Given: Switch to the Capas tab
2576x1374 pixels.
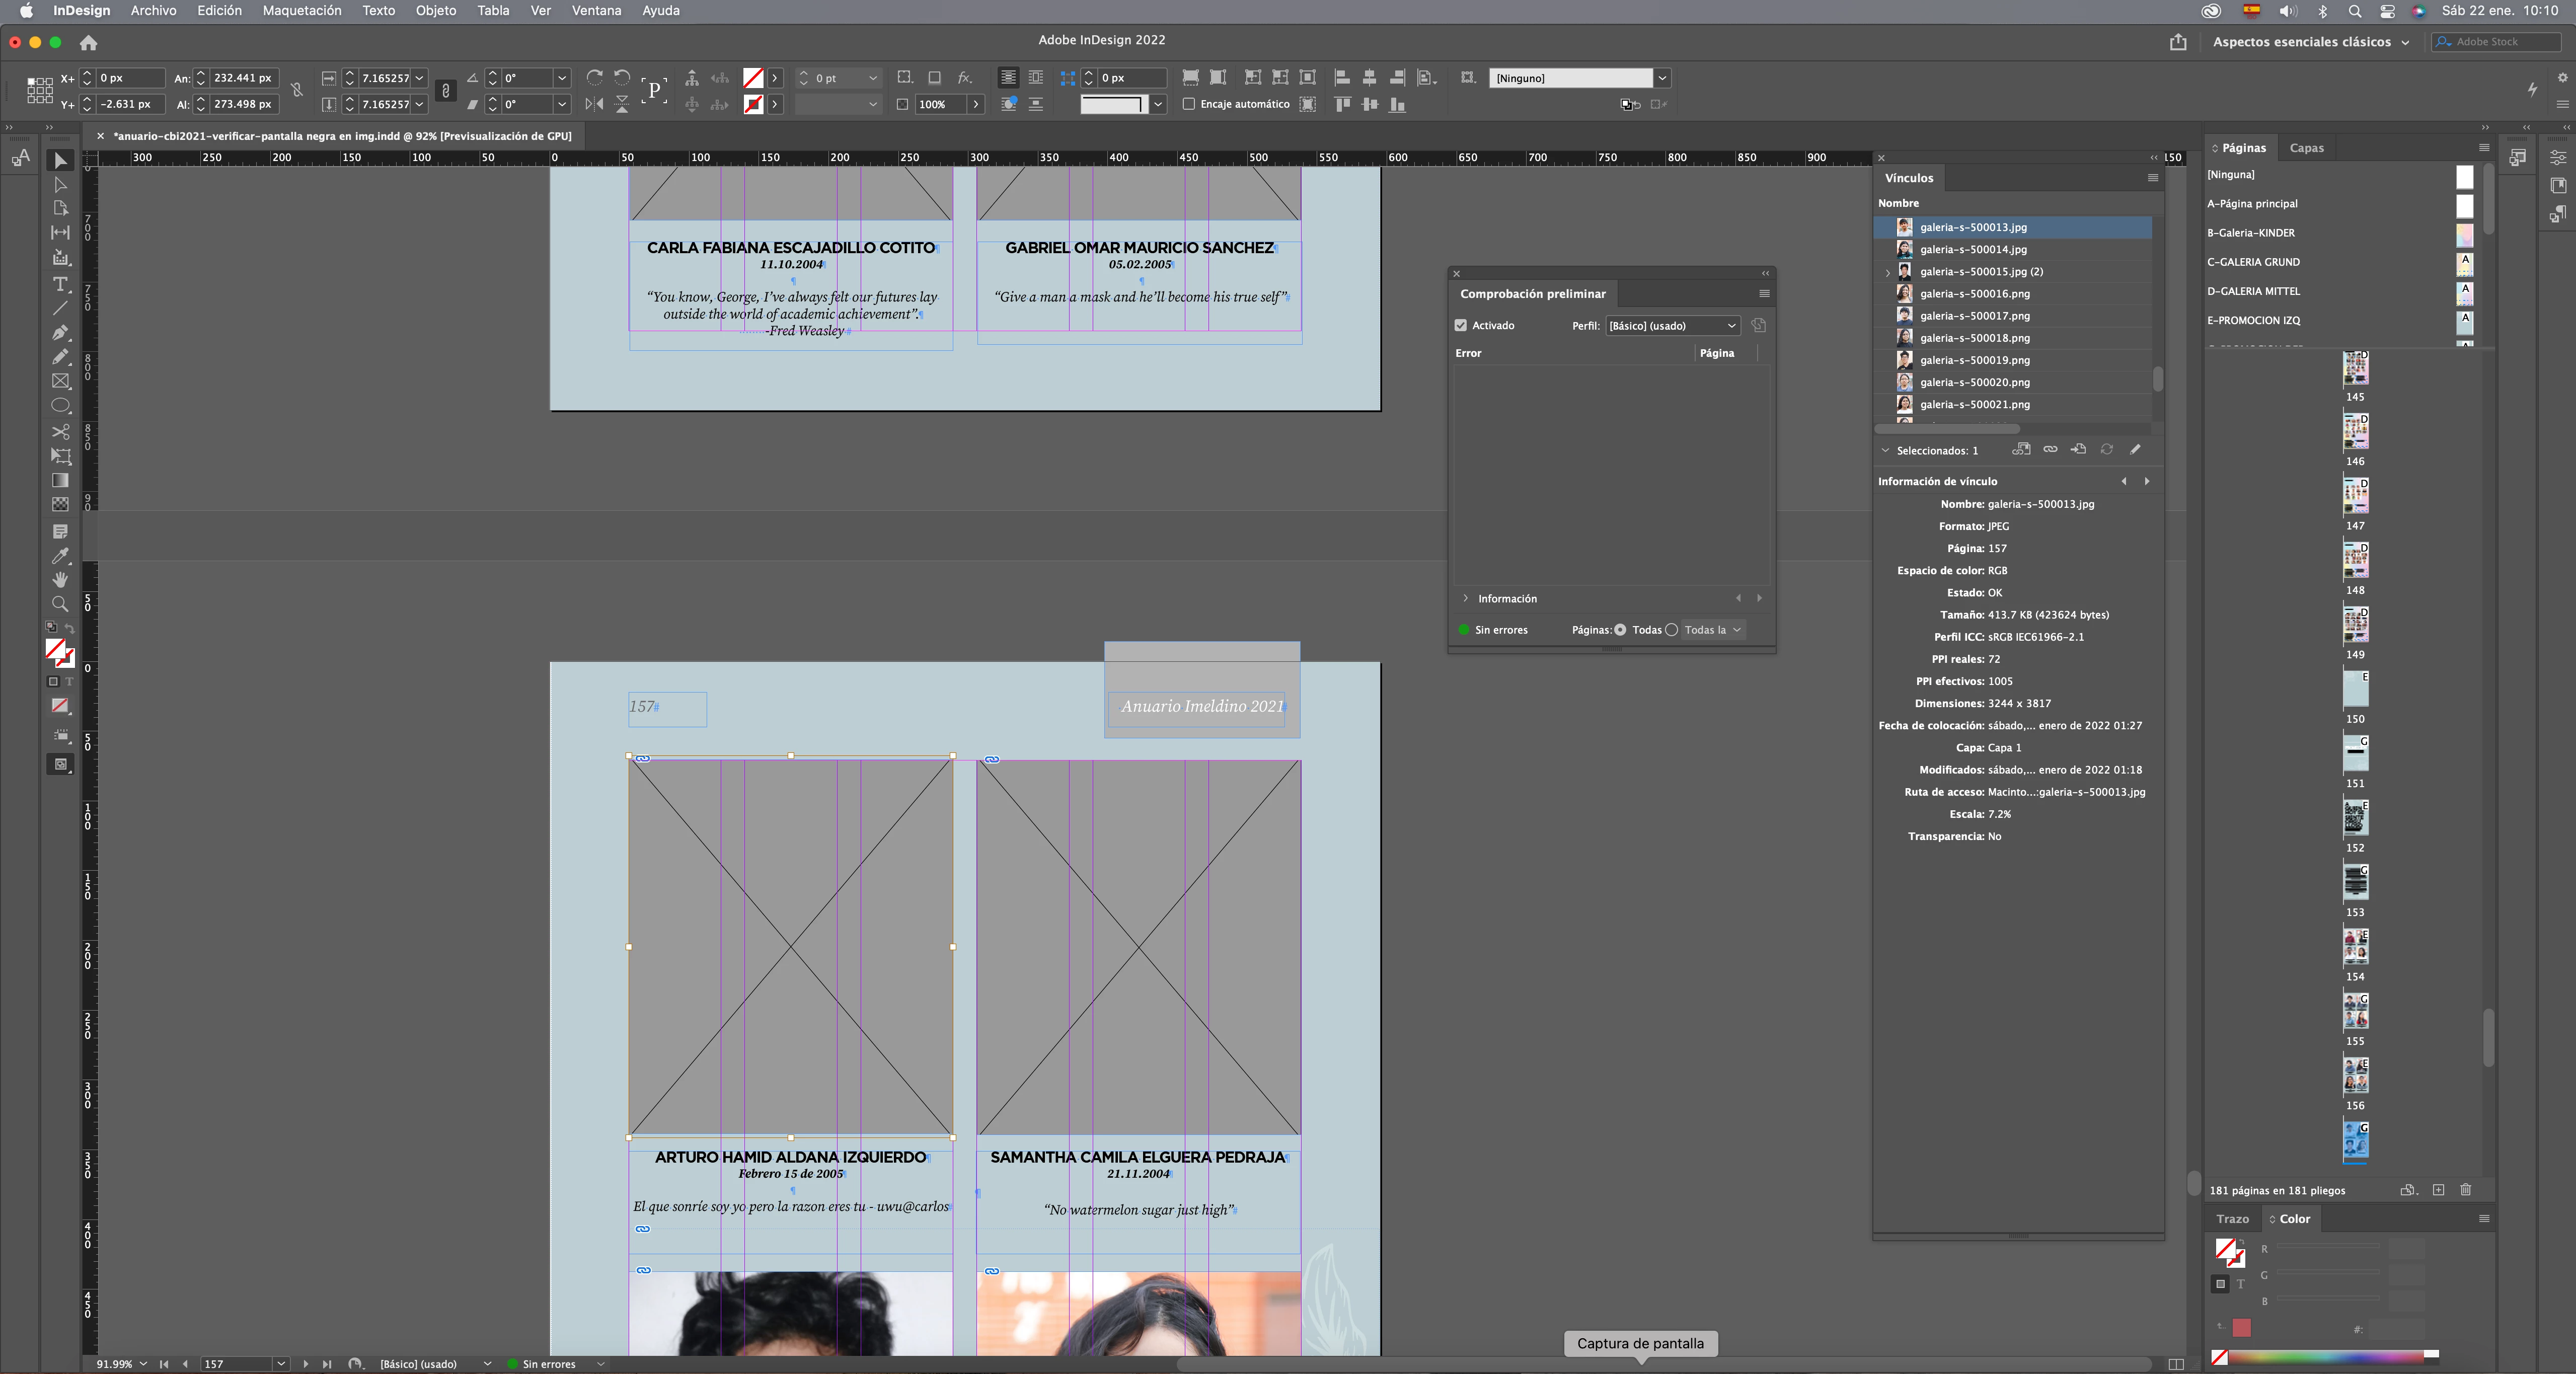Looking at the screenshot, I should [2306, 148].
